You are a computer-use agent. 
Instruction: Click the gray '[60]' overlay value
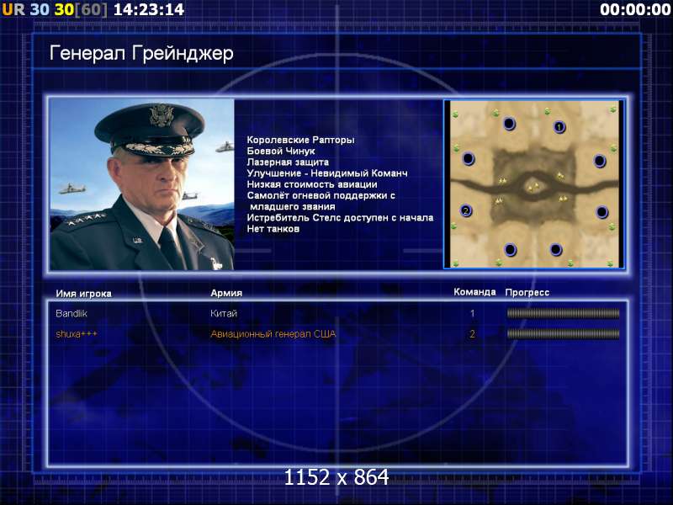[x=91, y=9]
